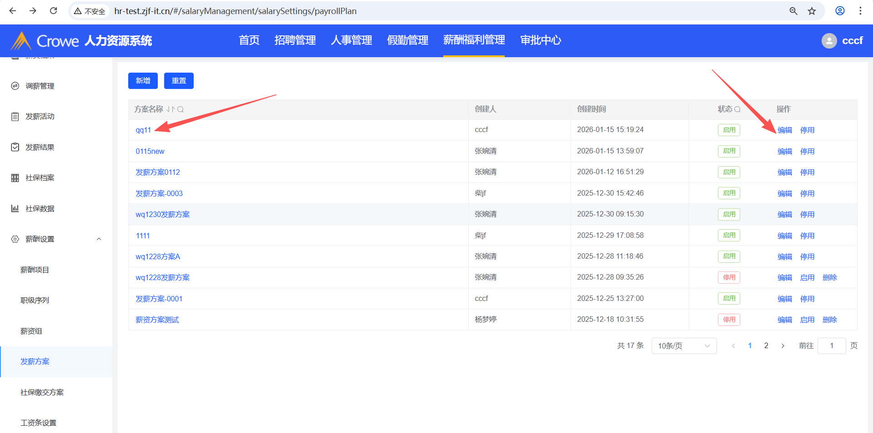Click the search icon next to 状态 header
873x433 pixels.
click(x=738, y=109)
